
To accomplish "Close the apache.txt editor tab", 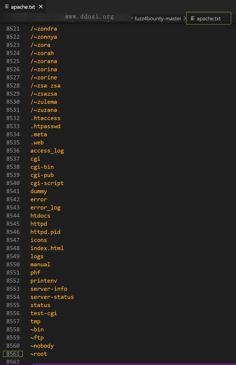I will [x=41, y=7].
